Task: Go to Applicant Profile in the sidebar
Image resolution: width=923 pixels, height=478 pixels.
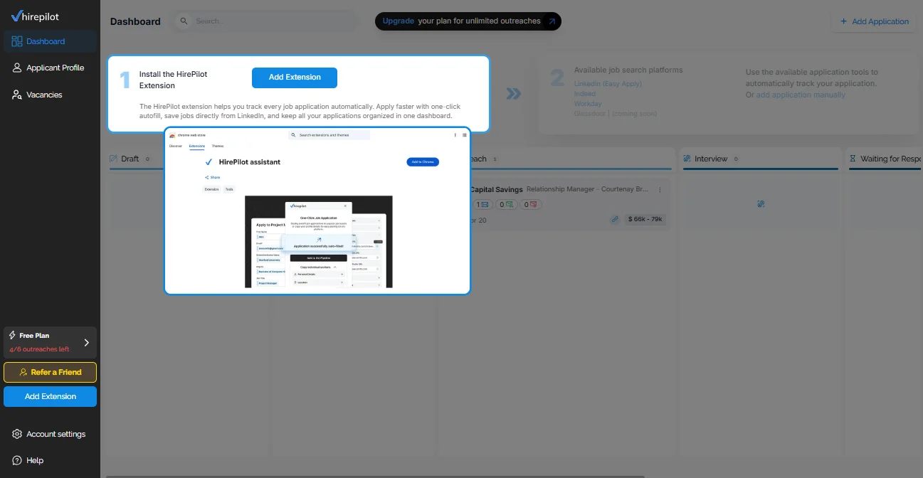Action: [x=50, y=68]
